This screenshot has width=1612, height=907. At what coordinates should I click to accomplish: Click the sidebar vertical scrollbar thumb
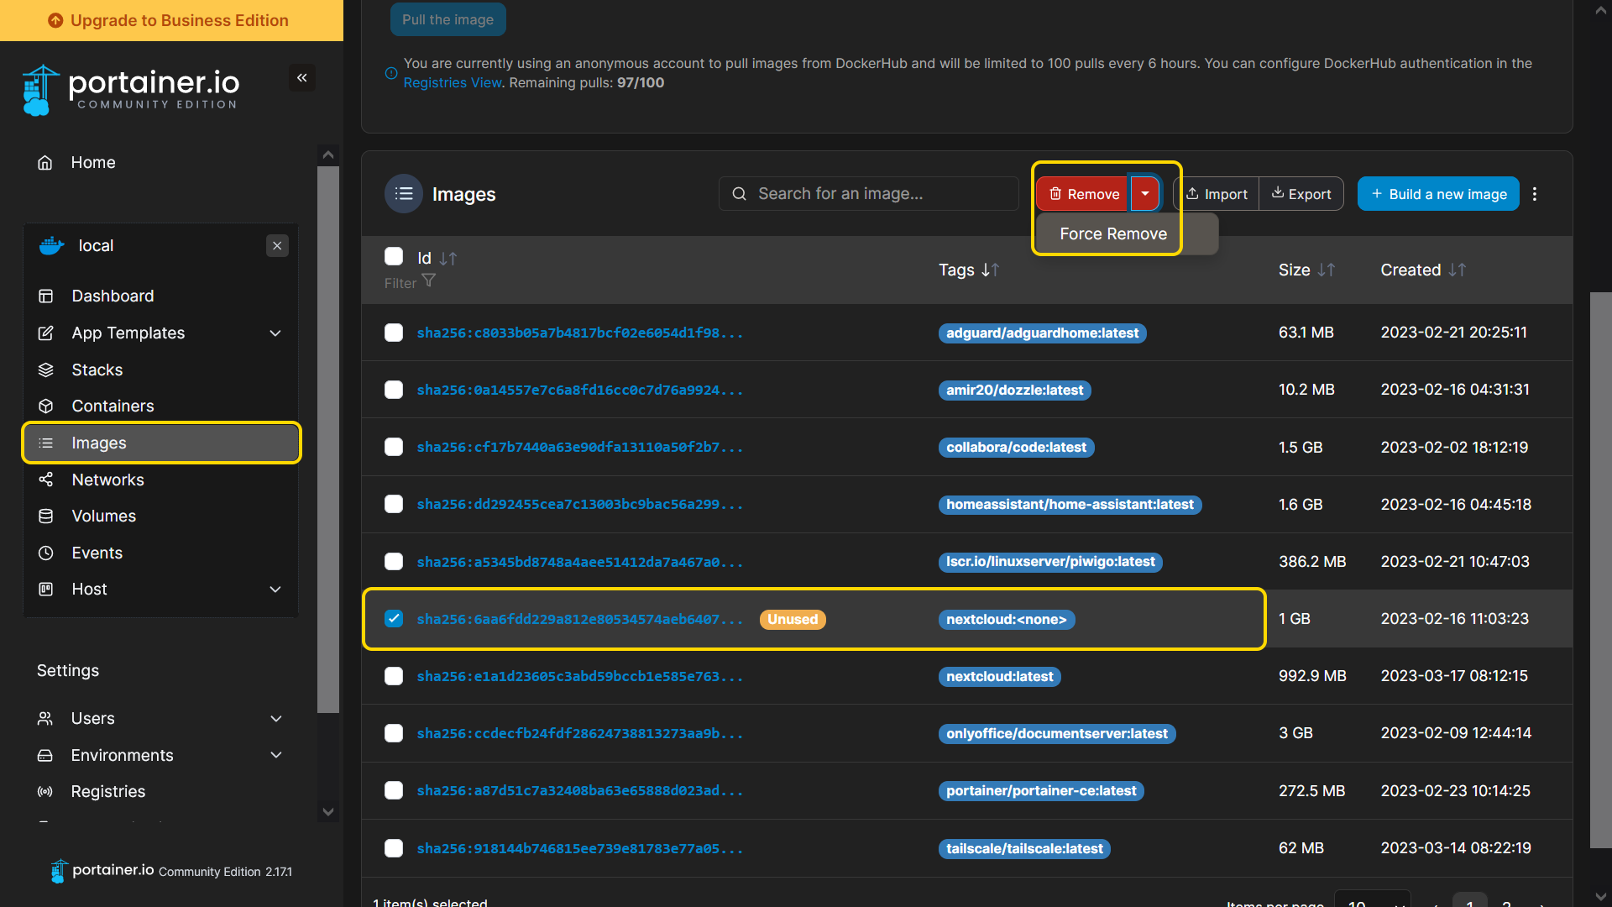click(328, 439)
